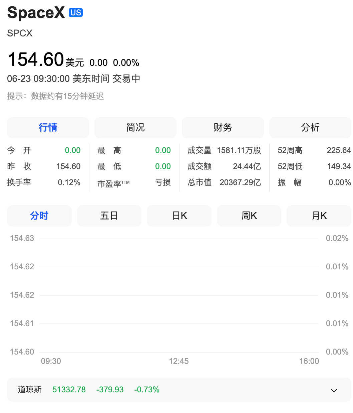Open the 简况 tab
This screenshot has width=353, height=413.
[135, 127]
